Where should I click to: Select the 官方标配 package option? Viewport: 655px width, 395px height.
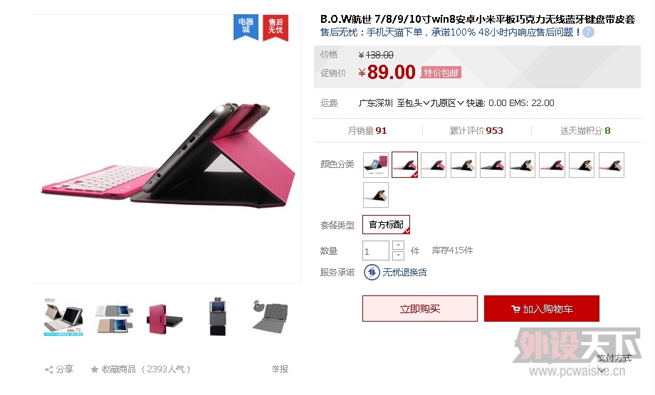coord(386,225)
